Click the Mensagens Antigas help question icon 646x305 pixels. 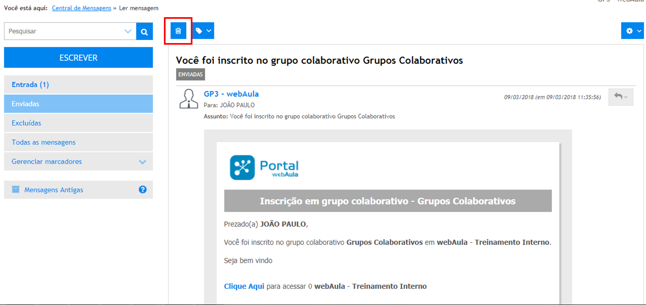[x=143, y=189]
